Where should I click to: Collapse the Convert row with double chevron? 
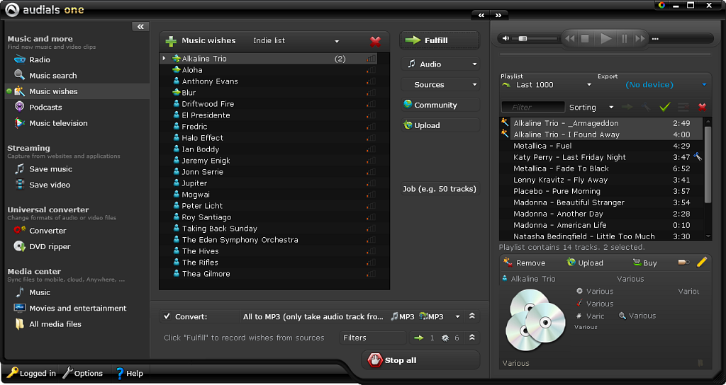click(x=471, y=316)
